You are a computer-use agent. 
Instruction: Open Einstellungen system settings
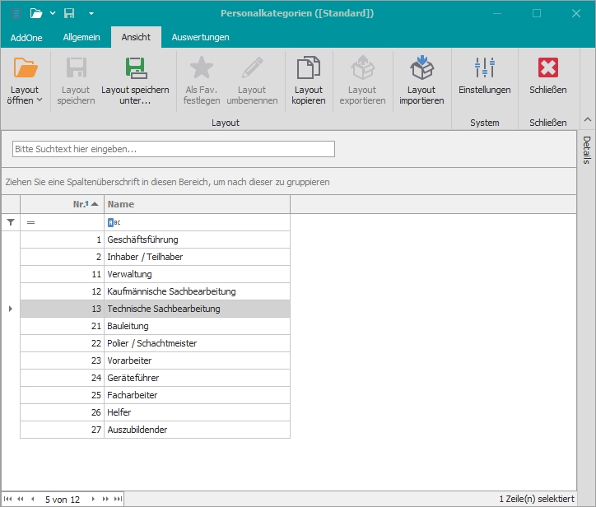(x=484, y=69)
